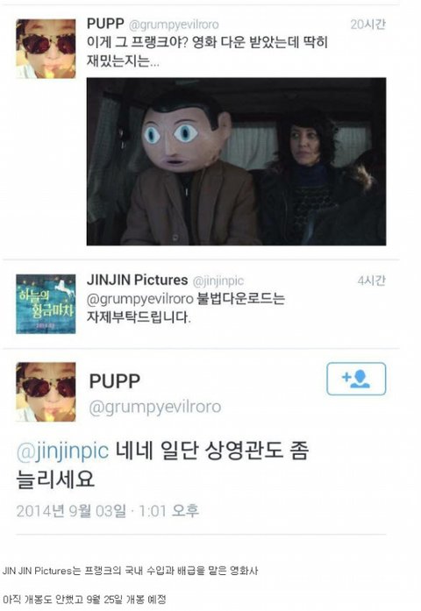
Task: Click @grumpyevilroro mention in JINJIN Pictures' reply
Action: tap(140, 299)
